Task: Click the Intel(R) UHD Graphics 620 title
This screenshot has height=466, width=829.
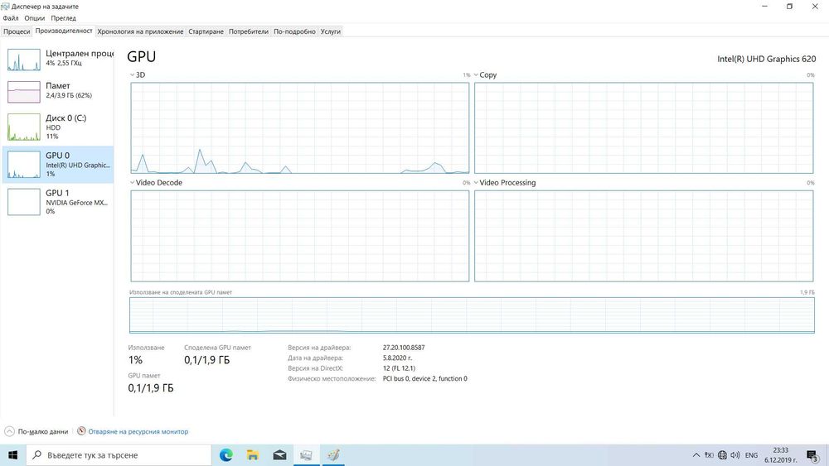Action: [766, 59]
